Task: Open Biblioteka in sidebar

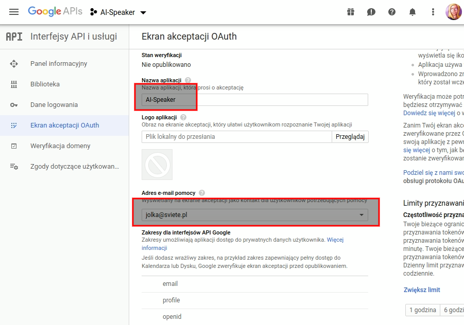Action: coord(64,84)
